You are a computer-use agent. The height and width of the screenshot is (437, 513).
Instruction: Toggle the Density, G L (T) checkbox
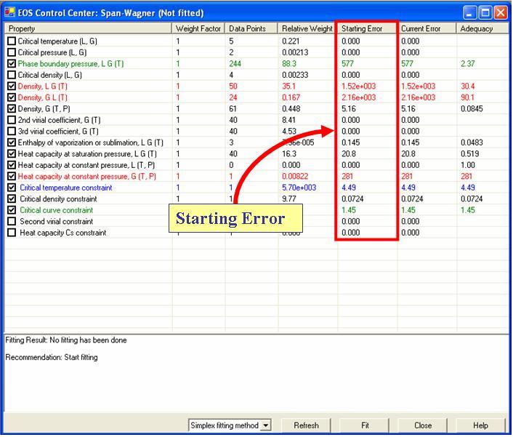click(12, 97)
